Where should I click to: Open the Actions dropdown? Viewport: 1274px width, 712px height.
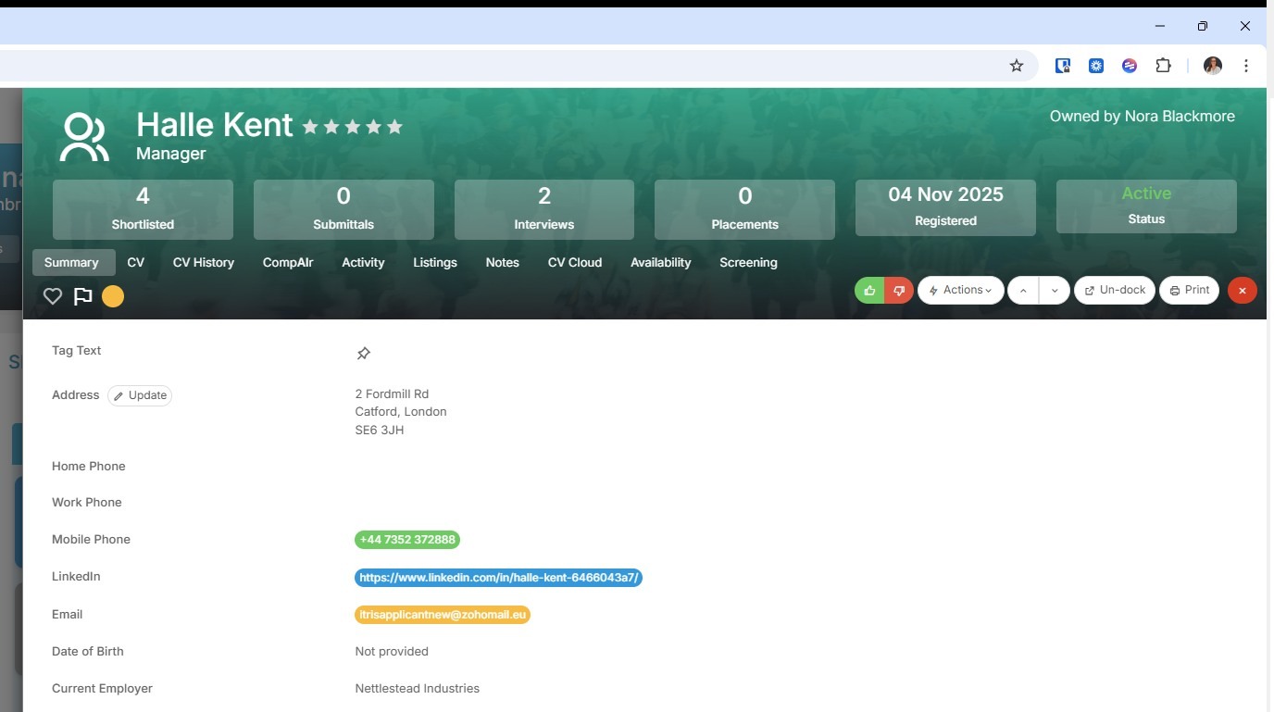click(x=960, y=290)
